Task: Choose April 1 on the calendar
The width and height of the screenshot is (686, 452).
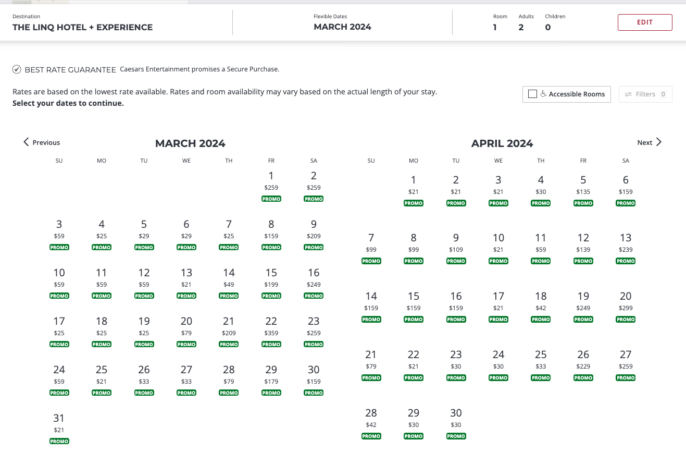Action: pyautogui.click(x=414, y=185)
